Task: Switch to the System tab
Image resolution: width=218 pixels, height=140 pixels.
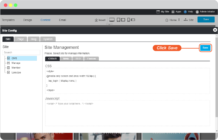Action: [48, 39]
